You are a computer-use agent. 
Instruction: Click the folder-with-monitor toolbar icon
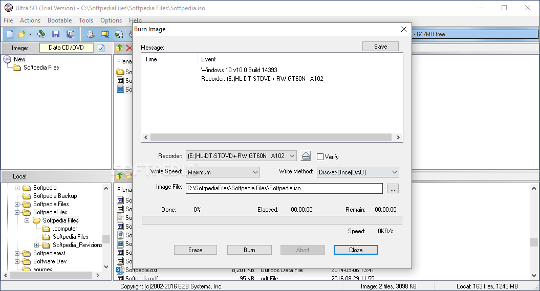pos(105,34)
